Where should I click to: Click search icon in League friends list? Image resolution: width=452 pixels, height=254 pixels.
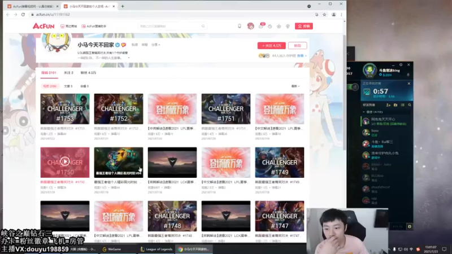click(409, 105)
